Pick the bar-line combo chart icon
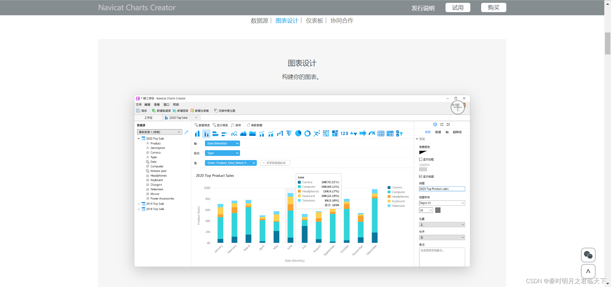The height and width of the screenshot is (287, 611). click(x=262, y=134)
